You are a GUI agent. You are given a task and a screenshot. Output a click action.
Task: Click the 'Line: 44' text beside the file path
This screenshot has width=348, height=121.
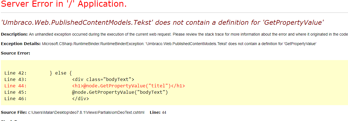tap(158, 112)
